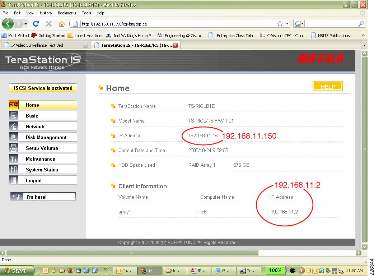Click the 100% indicator in the taskbar
The height and width of the screenshot is (276, 374).
tap(275, 271)
